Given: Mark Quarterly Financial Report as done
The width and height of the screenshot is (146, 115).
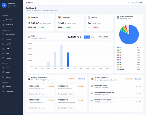Looking at the screenshot, I should click(x=137, y=101).
